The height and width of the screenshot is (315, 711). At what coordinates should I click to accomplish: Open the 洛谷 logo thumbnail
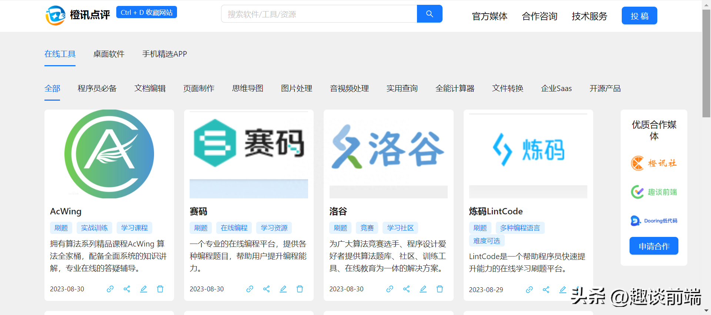pos(388,154)
